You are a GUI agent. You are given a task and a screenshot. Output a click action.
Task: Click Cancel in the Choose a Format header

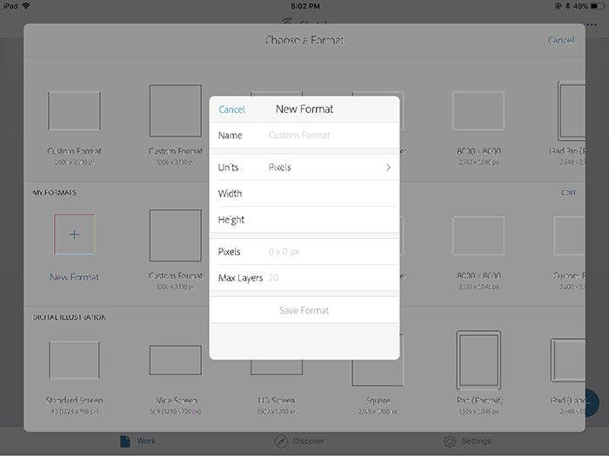click(560, 40)
